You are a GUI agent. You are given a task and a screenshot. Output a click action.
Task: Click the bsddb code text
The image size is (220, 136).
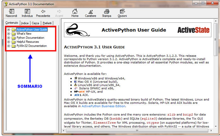pos(116,119)
